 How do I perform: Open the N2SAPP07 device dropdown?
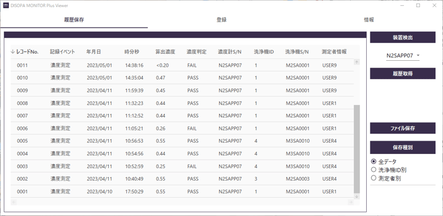403,55
